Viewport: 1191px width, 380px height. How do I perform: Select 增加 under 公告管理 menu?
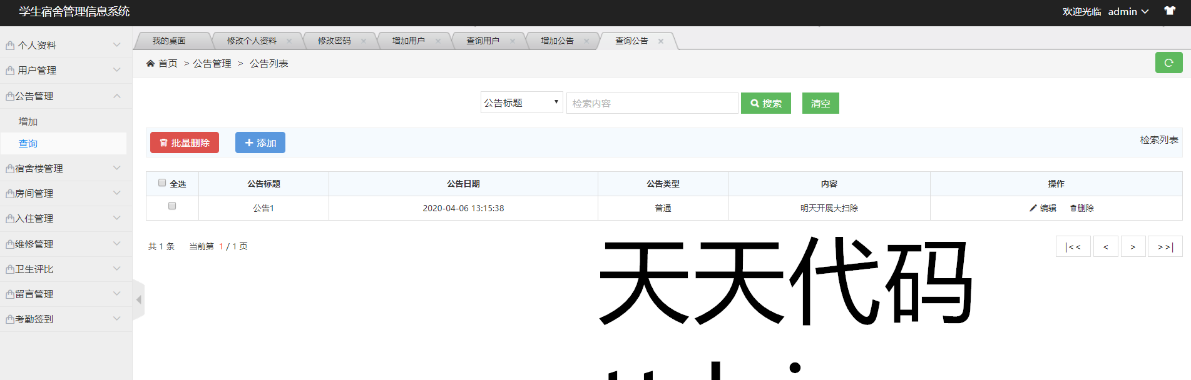(x=28, y=121)
